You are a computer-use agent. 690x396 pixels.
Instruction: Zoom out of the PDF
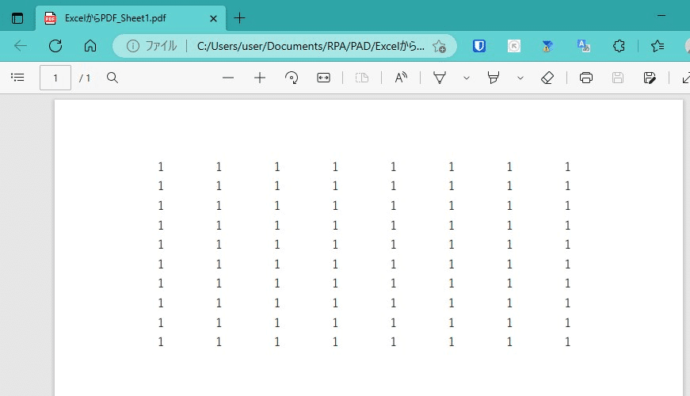(x=228, y=78)
